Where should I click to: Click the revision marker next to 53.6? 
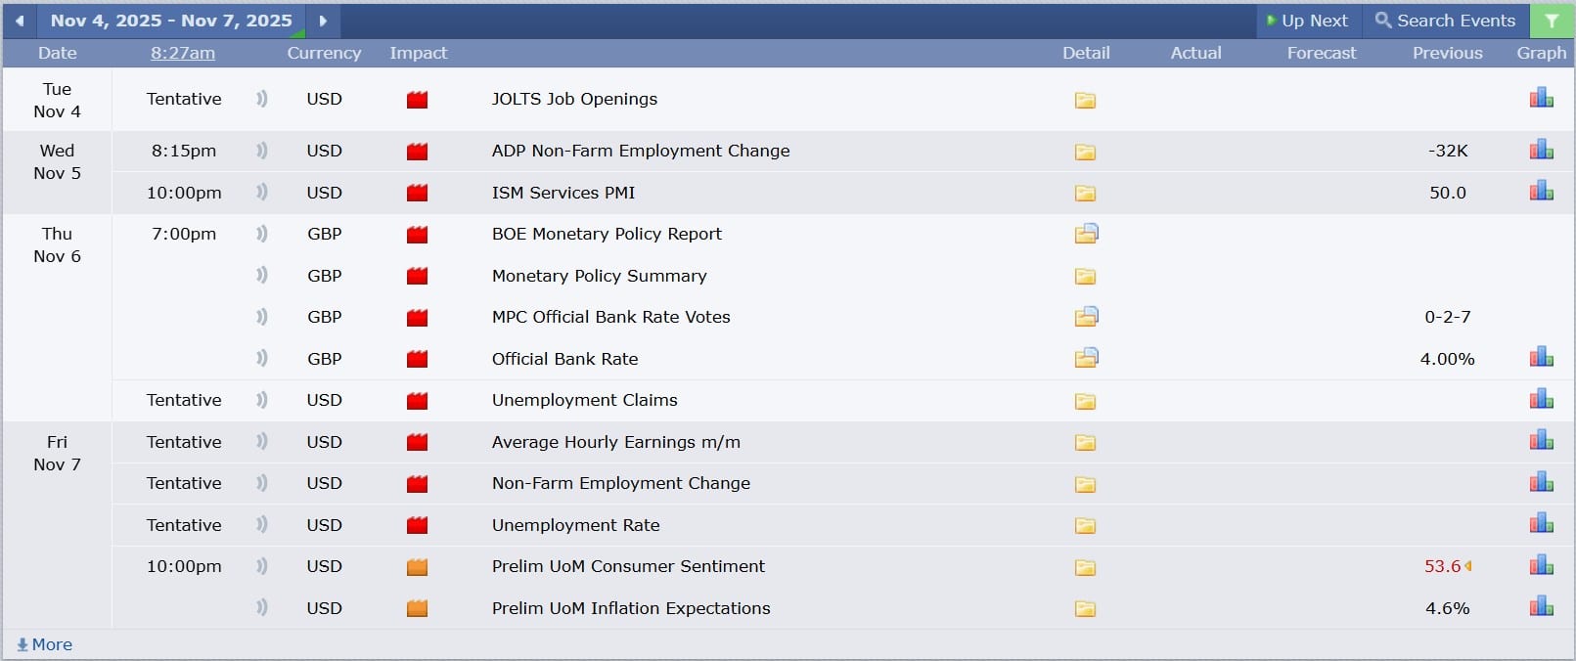pos(1470,566)
